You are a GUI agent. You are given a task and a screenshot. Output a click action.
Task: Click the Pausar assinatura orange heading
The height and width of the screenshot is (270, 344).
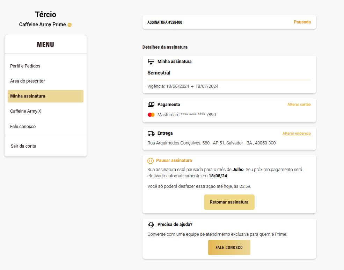[174, 161]
